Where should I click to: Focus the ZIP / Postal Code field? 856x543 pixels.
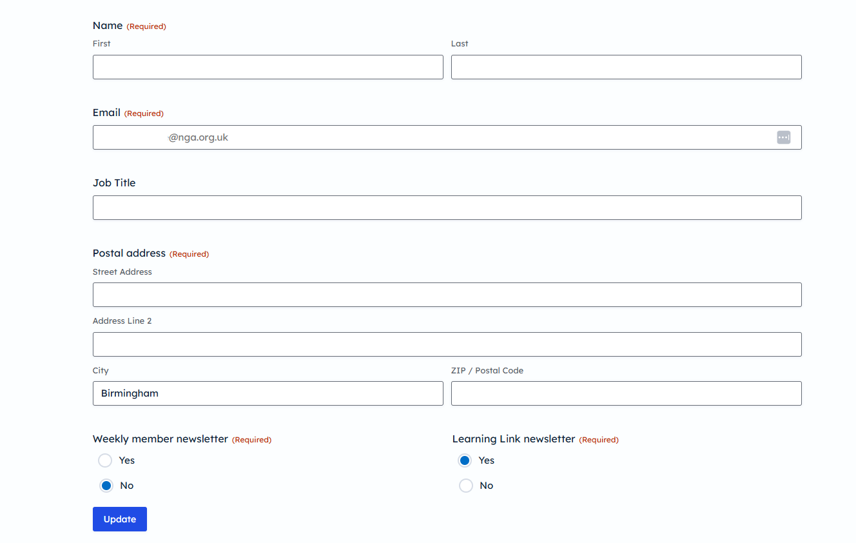pos(626,393)
